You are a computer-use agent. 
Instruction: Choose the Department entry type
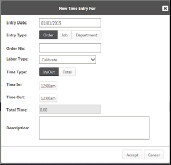tap(86, 35)
